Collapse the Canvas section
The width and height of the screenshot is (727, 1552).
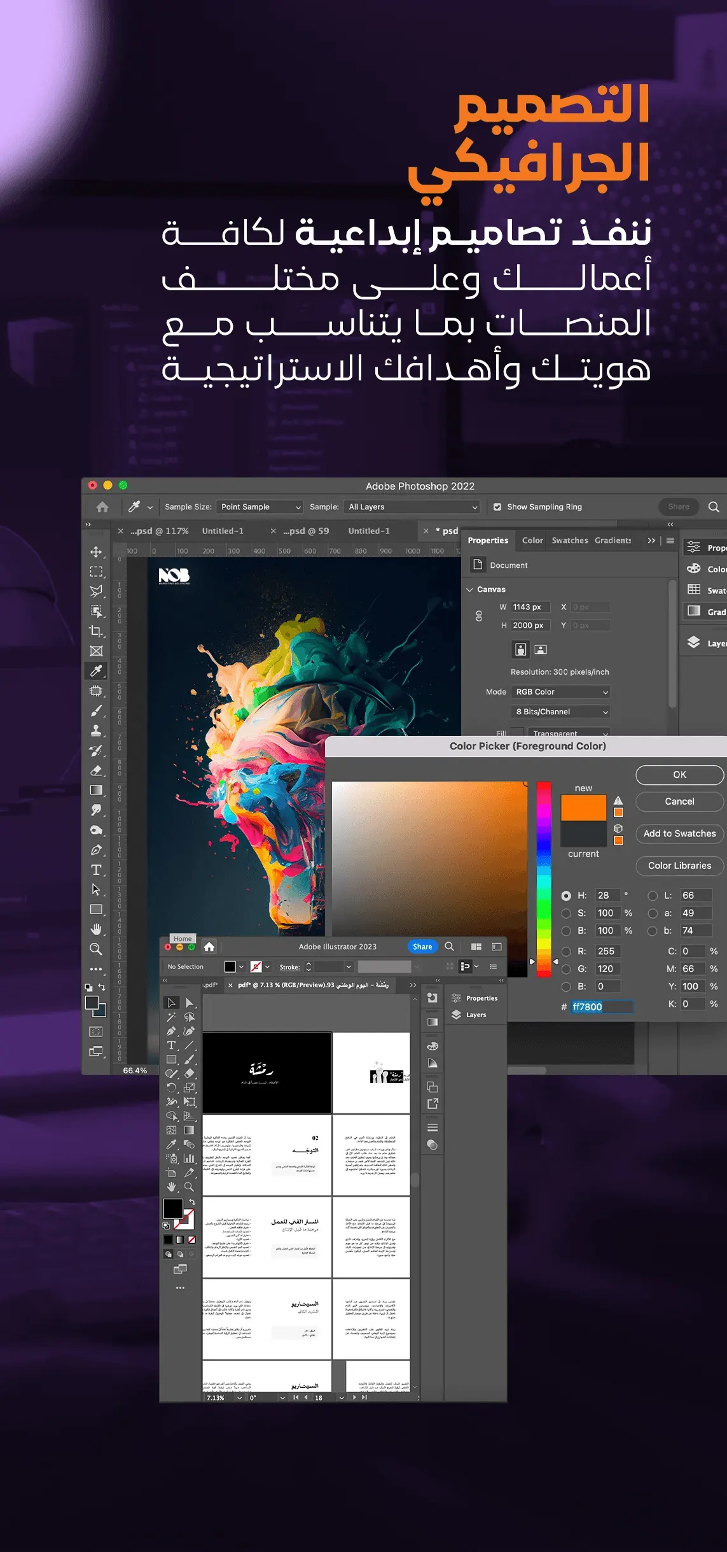click(x=470, y=589)
